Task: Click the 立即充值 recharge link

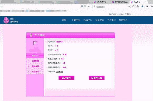Action: coord(60,72)
